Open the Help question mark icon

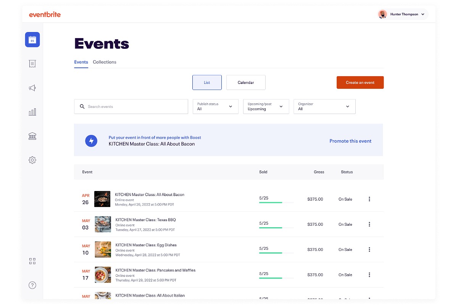point(32,285)
